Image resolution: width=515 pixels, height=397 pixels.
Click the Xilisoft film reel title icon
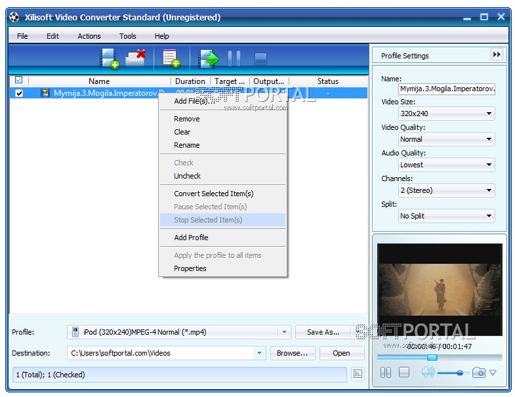click(x=14, y=17)
